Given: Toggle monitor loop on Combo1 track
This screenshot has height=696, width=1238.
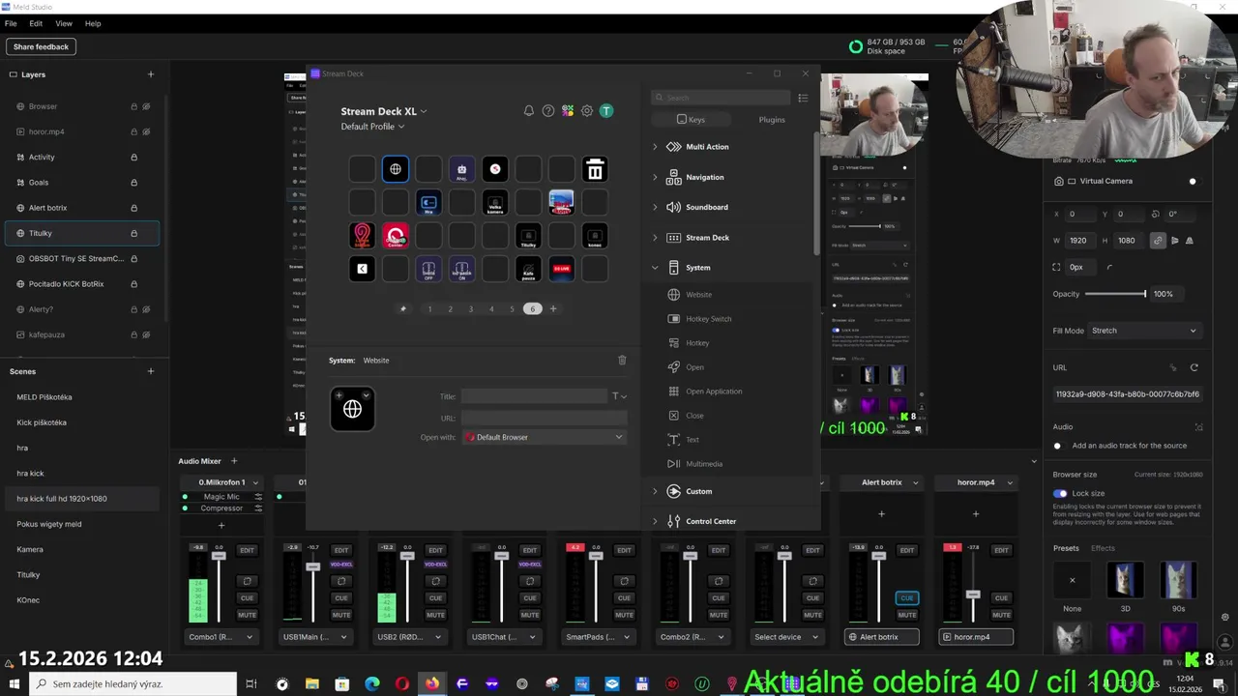Looking at the screenshot, I should coord(248,581).
